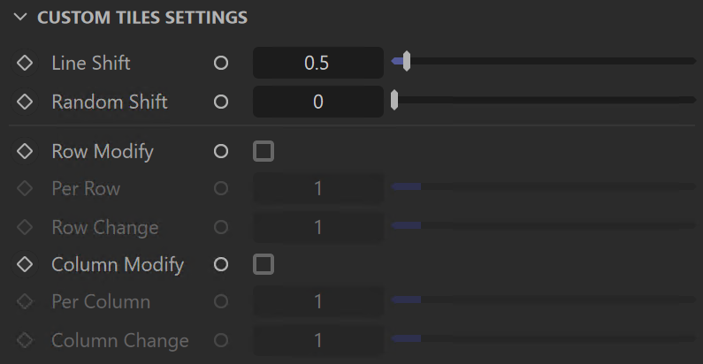Click the Per Column value field
The image size is (703, 364).
click(317, 302)
